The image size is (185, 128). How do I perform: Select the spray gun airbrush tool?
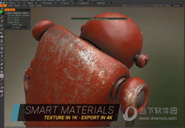point(2,37)
